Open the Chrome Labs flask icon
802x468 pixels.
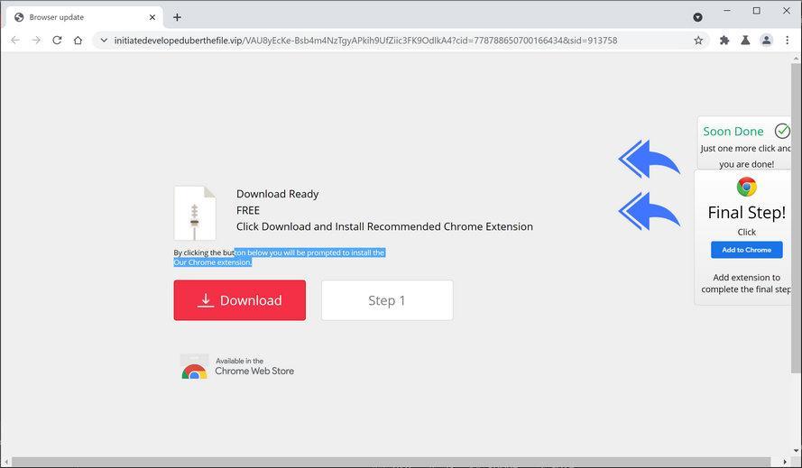745,41
